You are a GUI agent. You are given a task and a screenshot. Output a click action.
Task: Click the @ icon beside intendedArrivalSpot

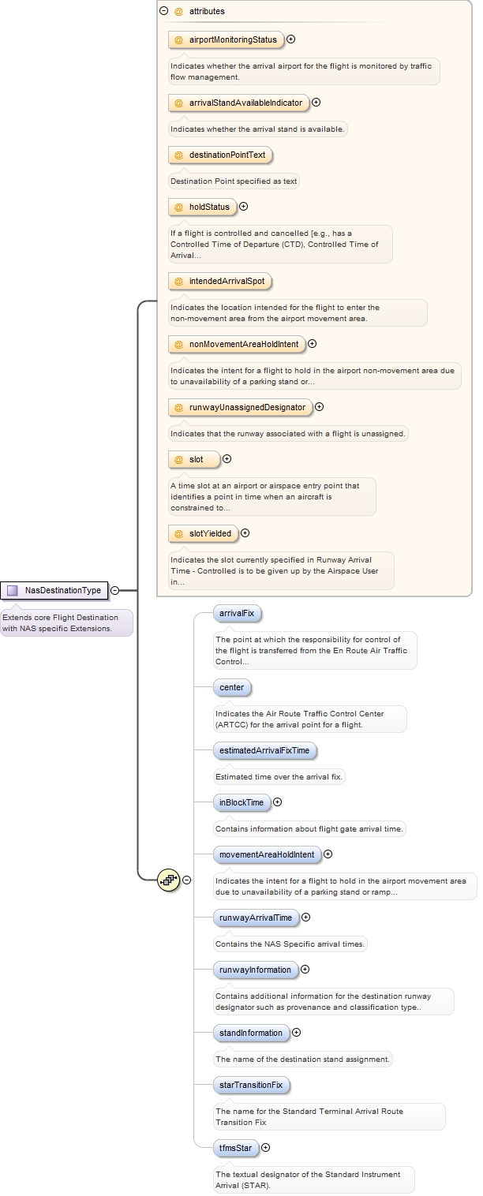pyautogui.click(x=178, y=282)
